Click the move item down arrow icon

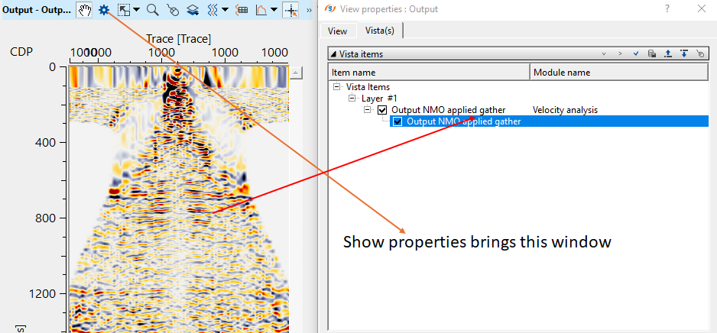tap(684, 54)
